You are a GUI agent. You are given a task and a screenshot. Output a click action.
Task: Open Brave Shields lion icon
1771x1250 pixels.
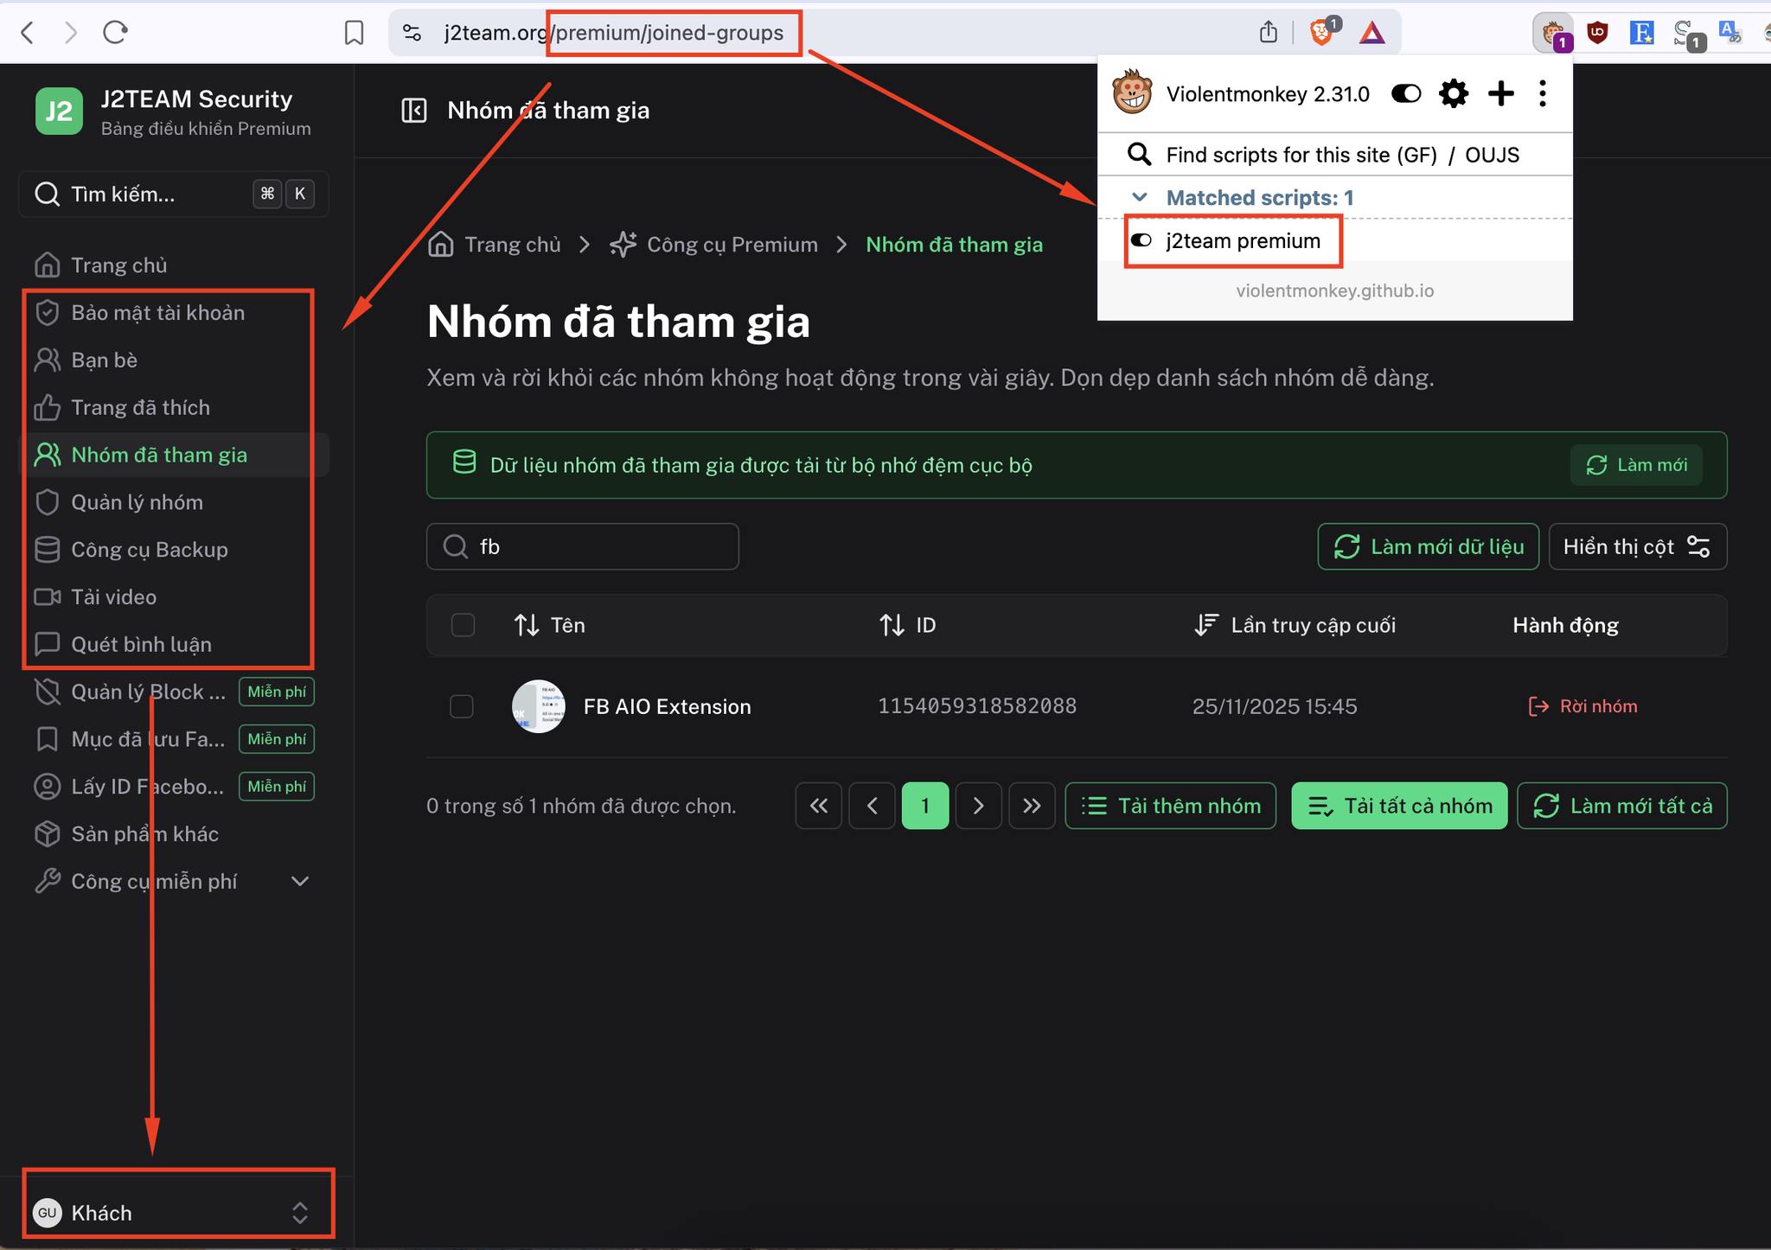pos(1321,33)
